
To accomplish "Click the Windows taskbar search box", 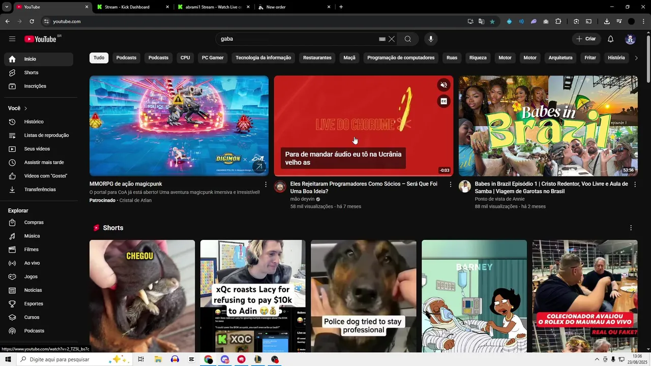I will [x=75, y=359].
